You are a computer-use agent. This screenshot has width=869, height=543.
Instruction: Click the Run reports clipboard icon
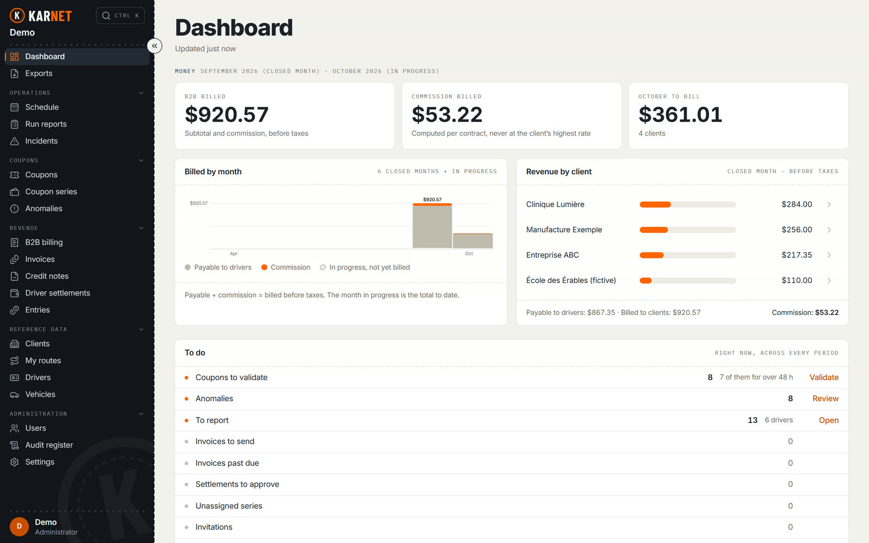15,124
